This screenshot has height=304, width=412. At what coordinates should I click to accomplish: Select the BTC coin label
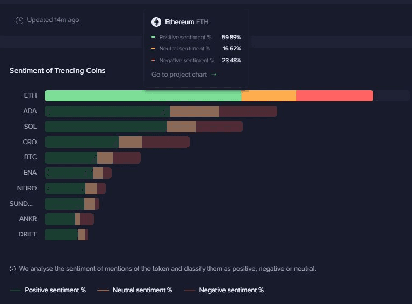click(30, 158)
